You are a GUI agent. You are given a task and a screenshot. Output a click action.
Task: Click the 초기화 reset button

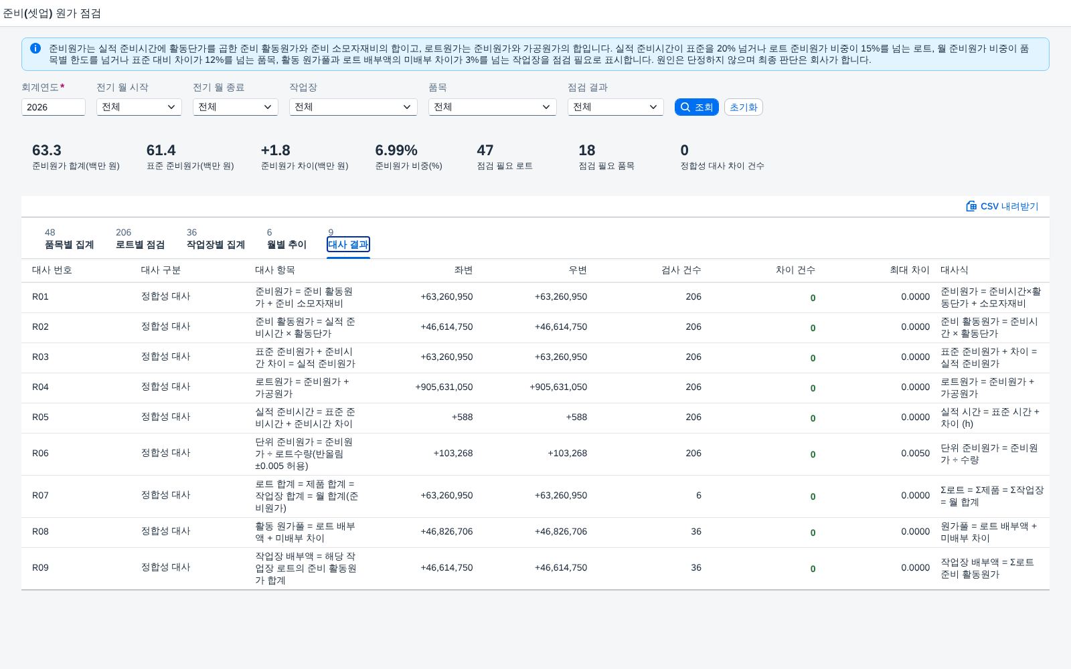point(744,107)
